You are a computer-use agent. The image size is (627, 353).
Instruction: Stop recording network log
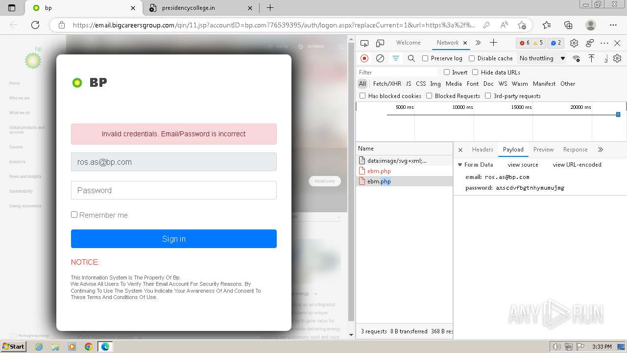tap(364, 58)
